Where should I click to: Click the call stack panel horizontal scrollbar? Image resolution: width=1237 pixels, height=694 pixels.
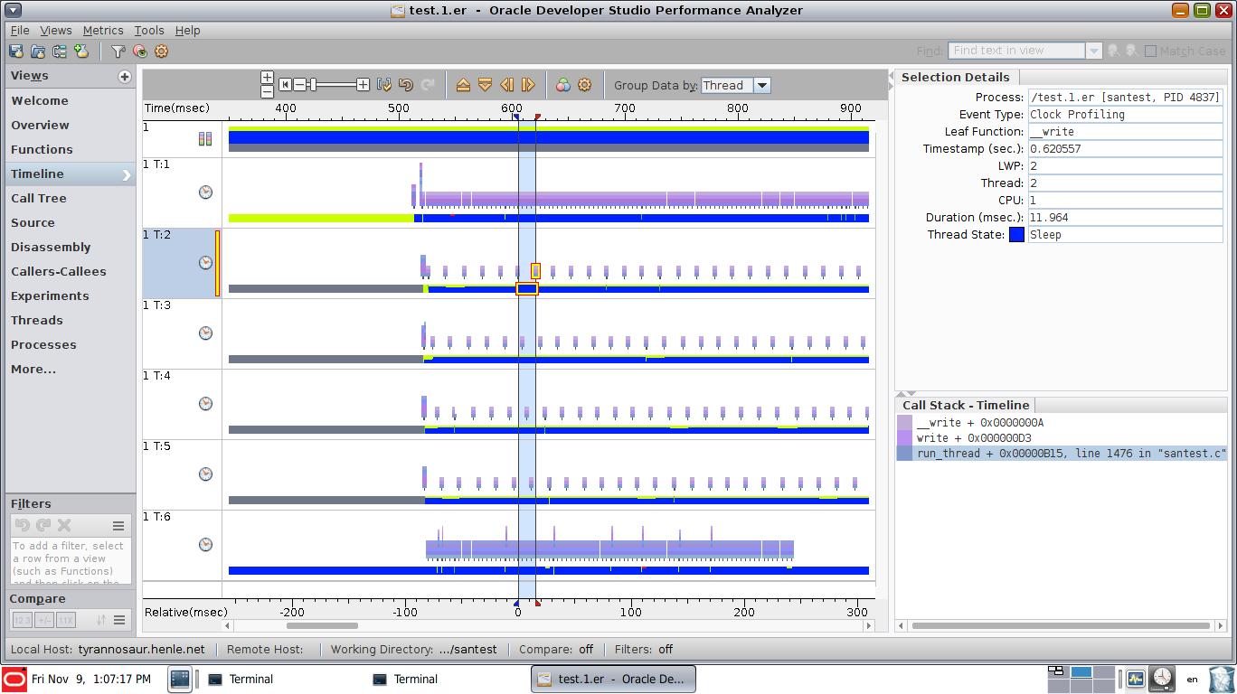click(x=1061, y=625)
